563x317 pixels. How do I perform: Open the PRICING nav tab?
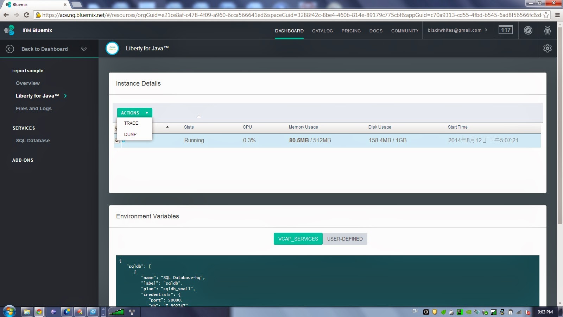tap(351, 31)
